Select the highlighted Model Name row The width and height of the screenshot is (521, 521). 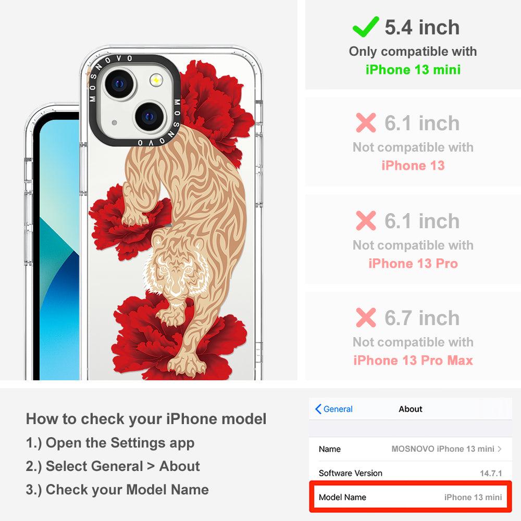pos(411,497)
